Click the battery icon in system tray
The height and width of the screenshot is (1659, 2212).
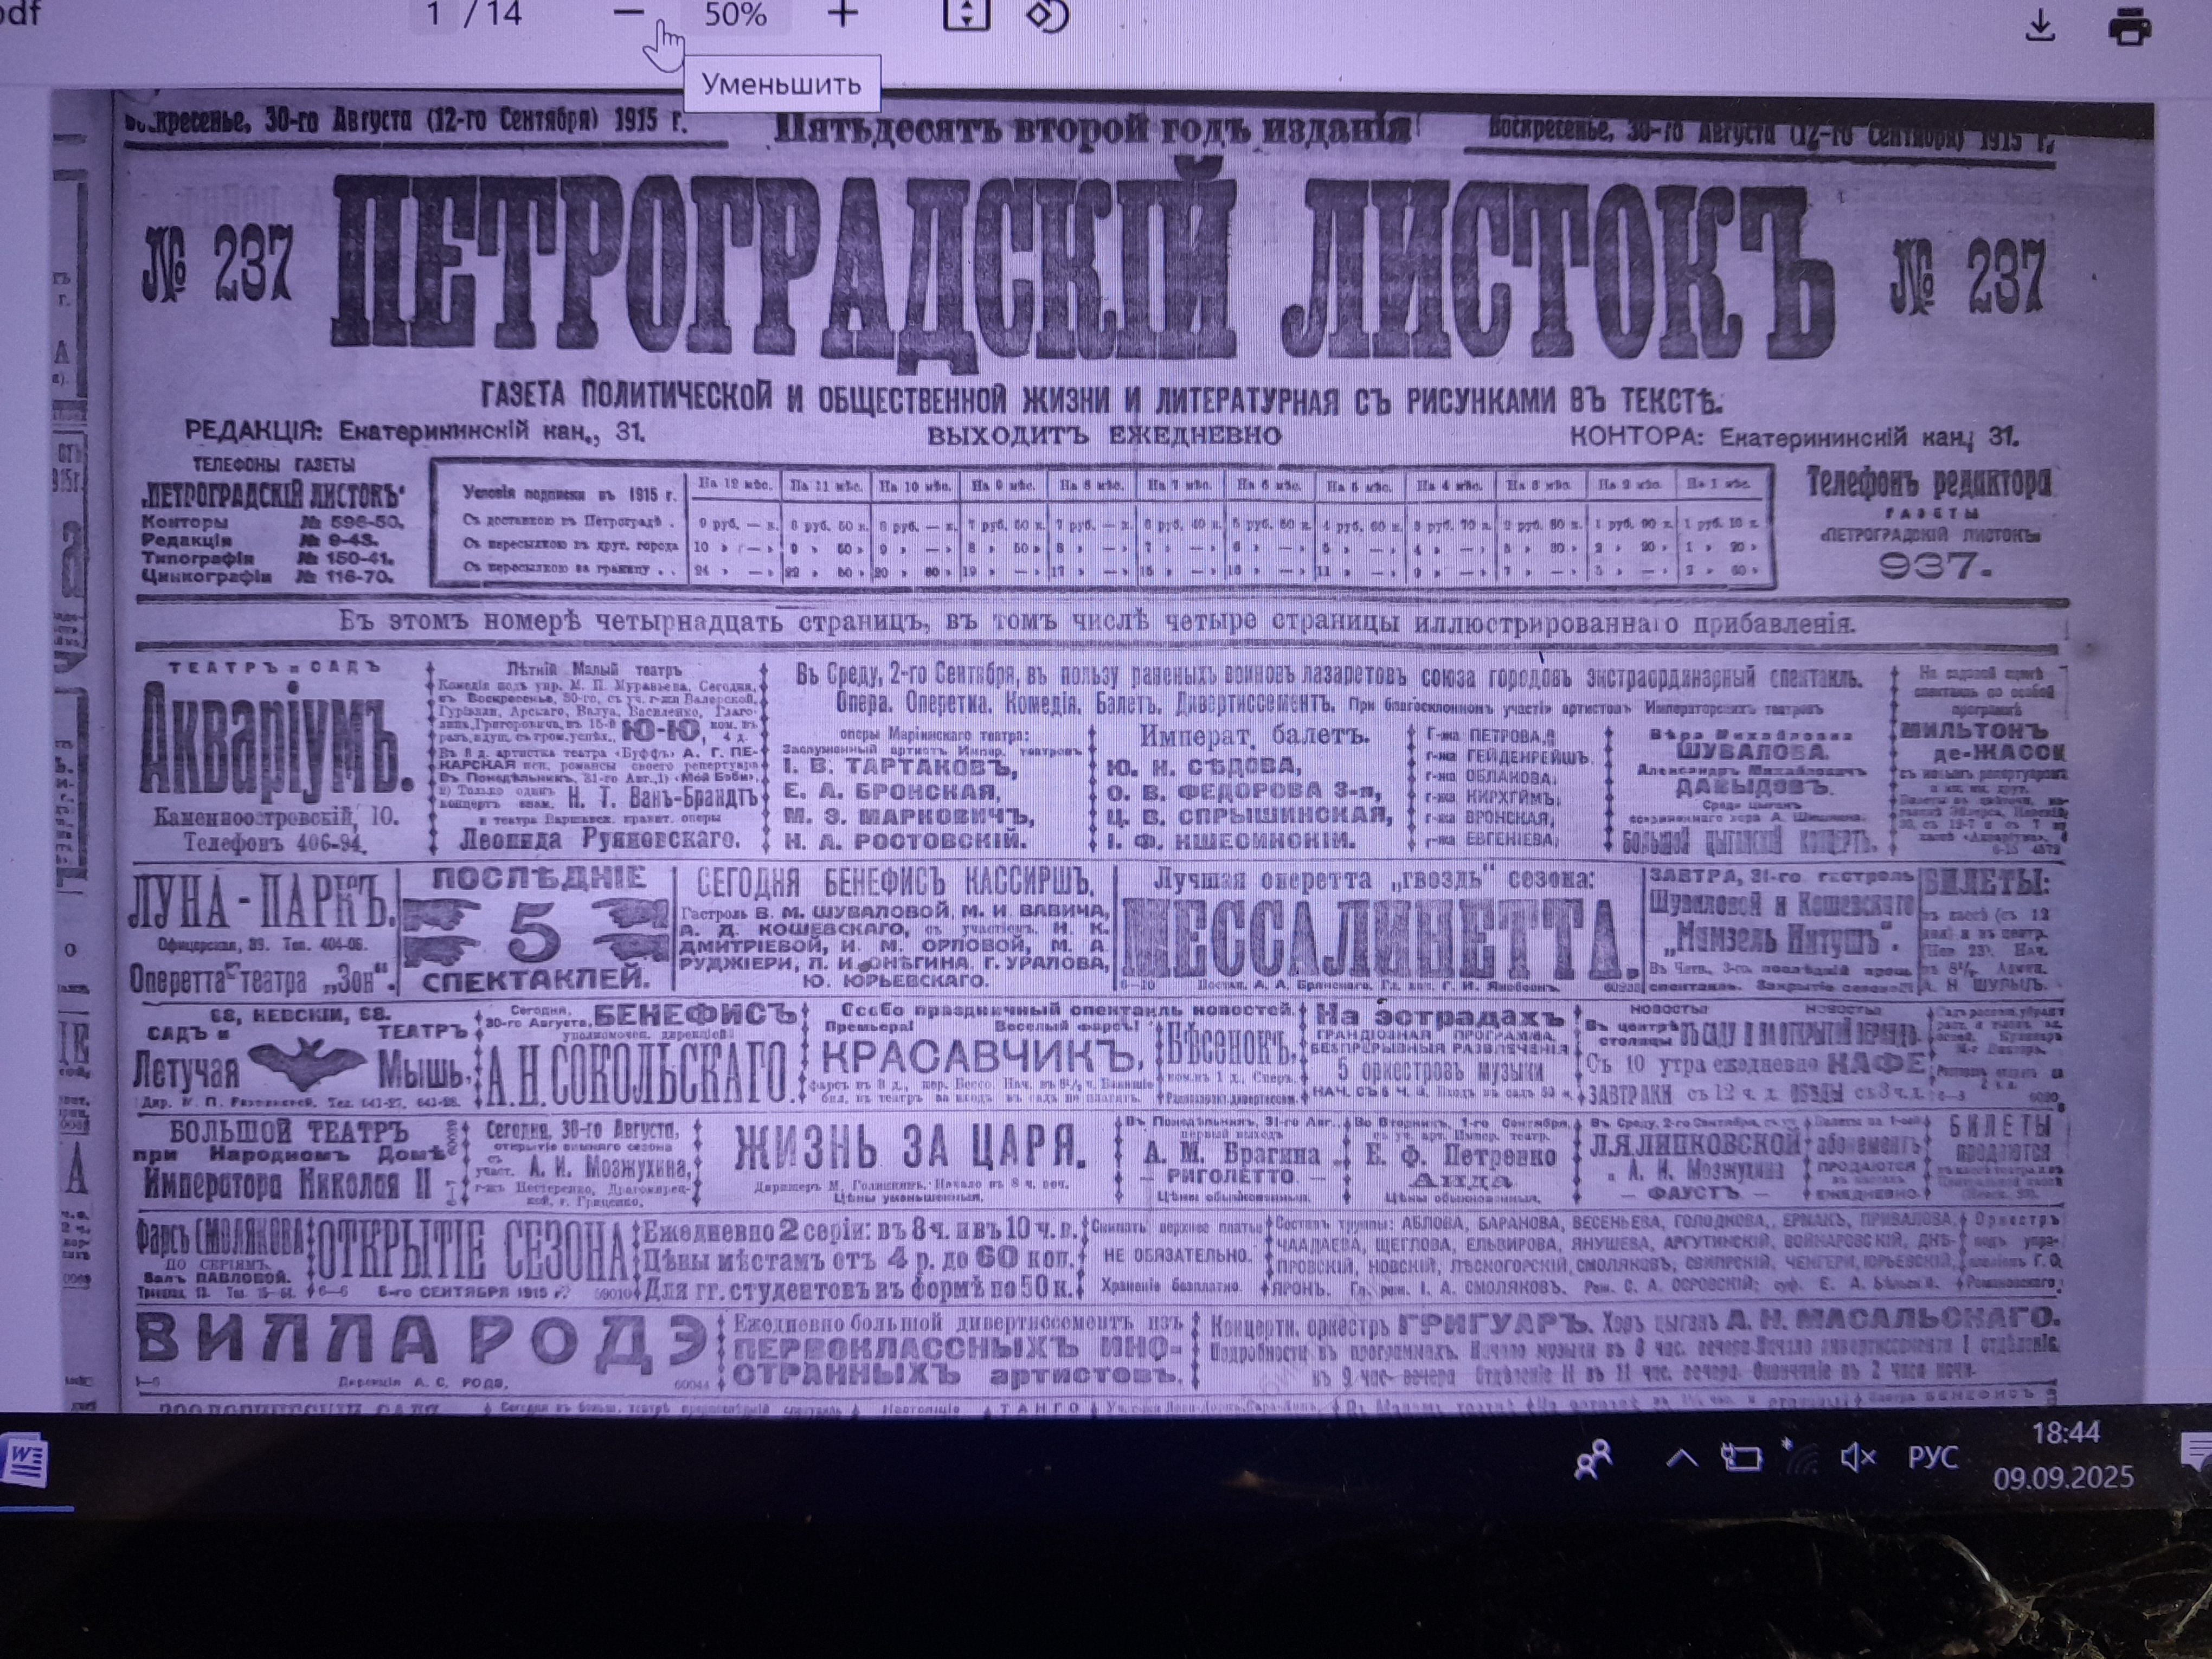click(x=1741, y=1458)
